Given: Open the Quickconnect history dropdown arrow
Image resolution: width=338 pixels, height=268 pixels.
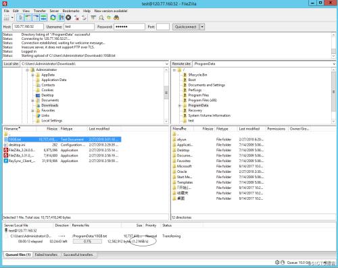Looking at the screenshot, I should click(x=202, y=27).
